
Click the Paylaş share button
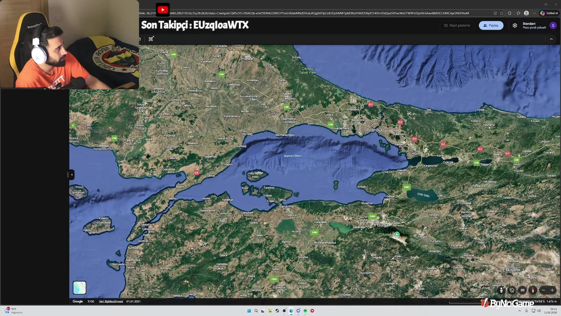coord(491,25)
